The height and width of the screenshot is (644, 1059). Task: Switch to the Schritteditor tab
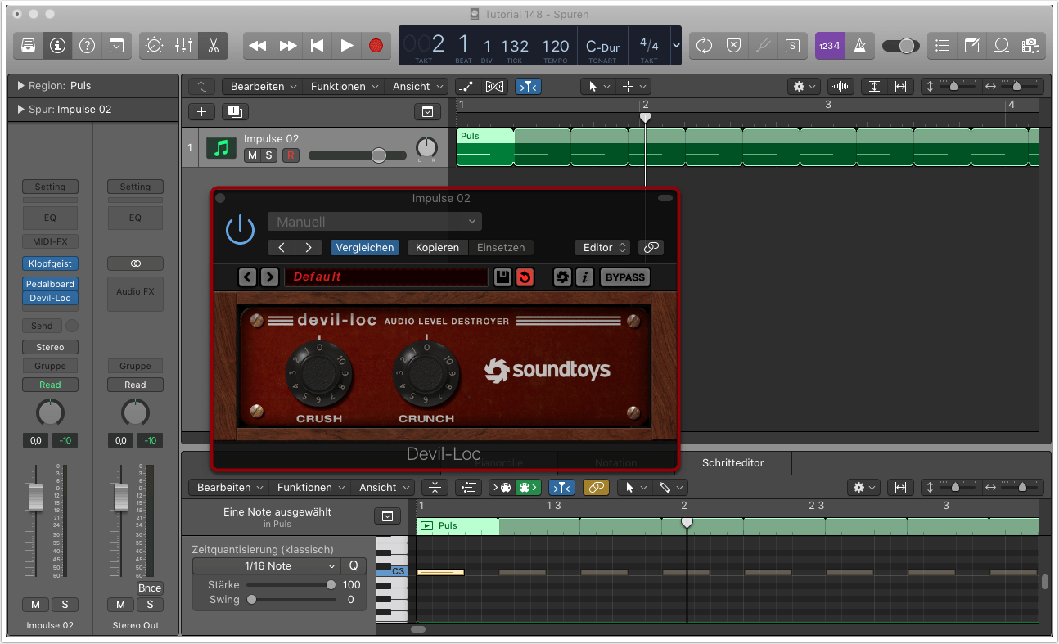732,463
